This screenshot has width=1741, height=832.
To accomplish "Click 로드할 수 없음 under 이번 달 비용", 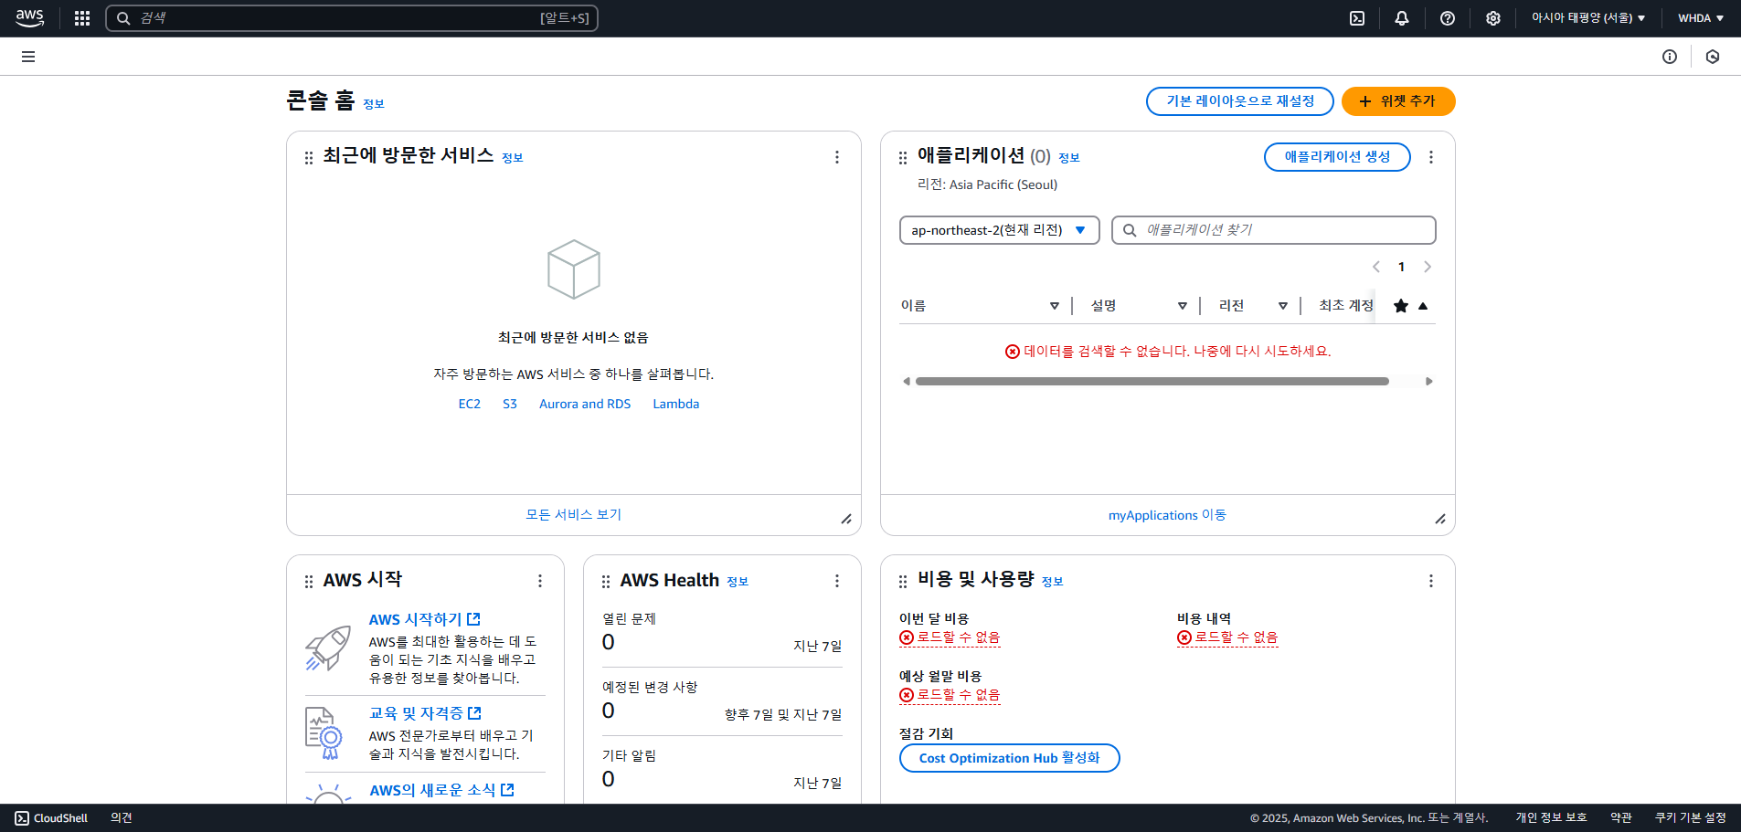I will [950, 637].
